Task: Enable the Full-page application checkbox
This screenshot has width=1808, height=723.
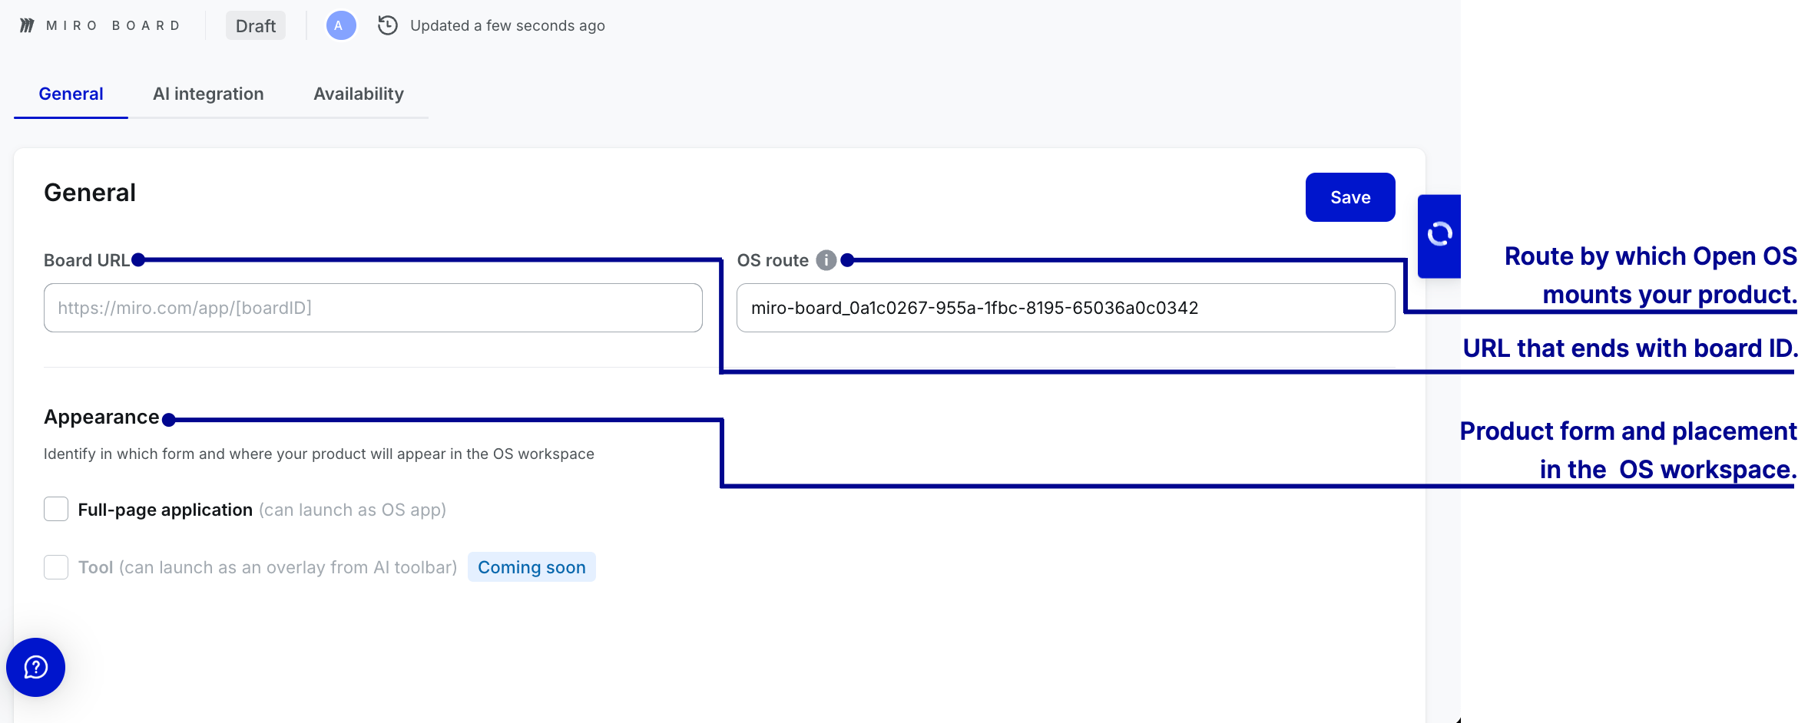Action: click(56, 509)
